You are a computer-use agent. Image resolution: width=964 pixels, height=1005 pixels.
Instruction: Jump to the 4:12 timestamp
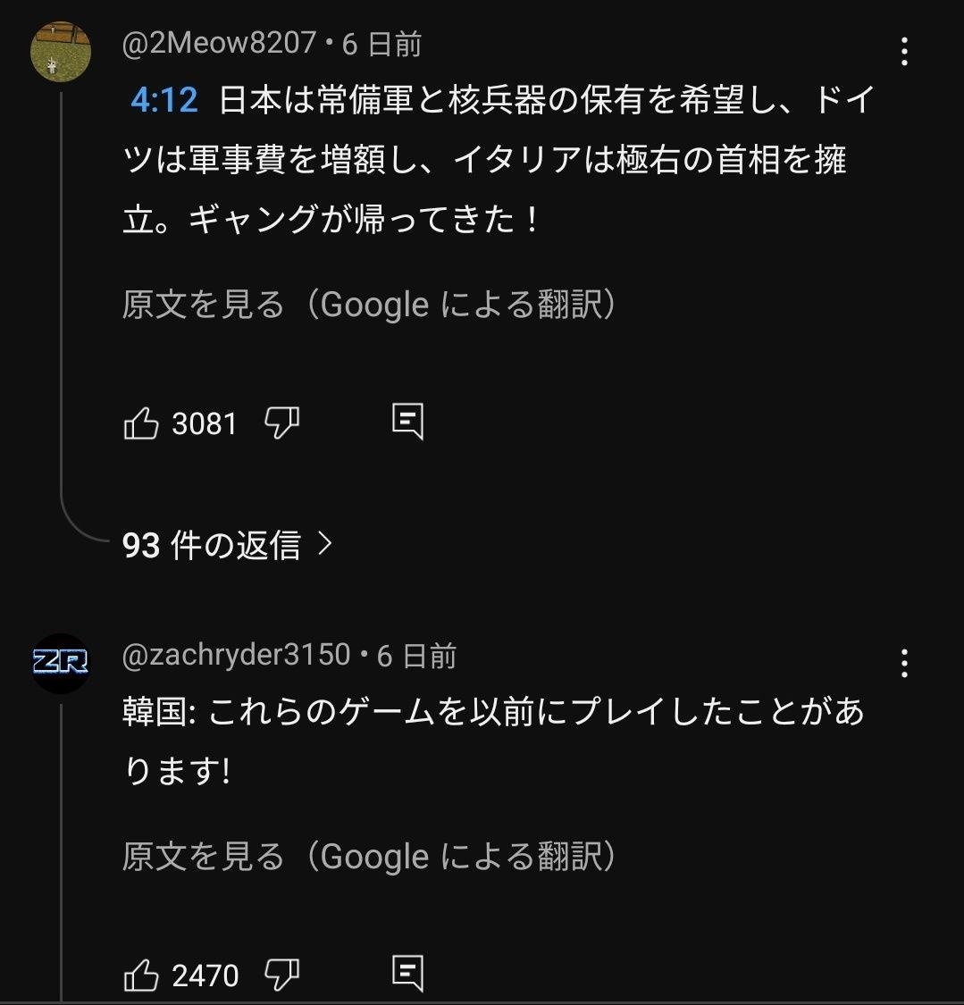click(x=164, y=100)
